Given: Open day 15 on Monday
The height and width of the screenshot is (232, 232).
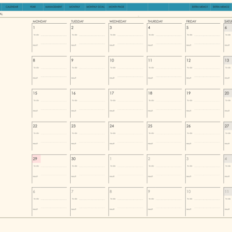Looking at the screenshot, I should 35,93.
